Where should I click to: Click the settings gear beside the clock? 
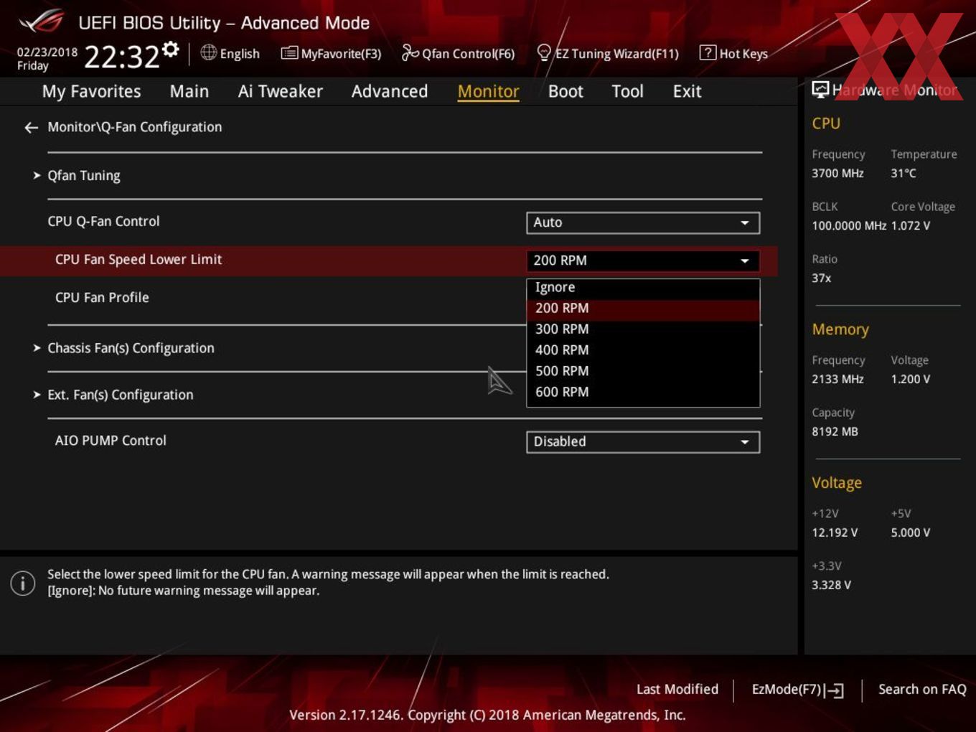point(171,49)
